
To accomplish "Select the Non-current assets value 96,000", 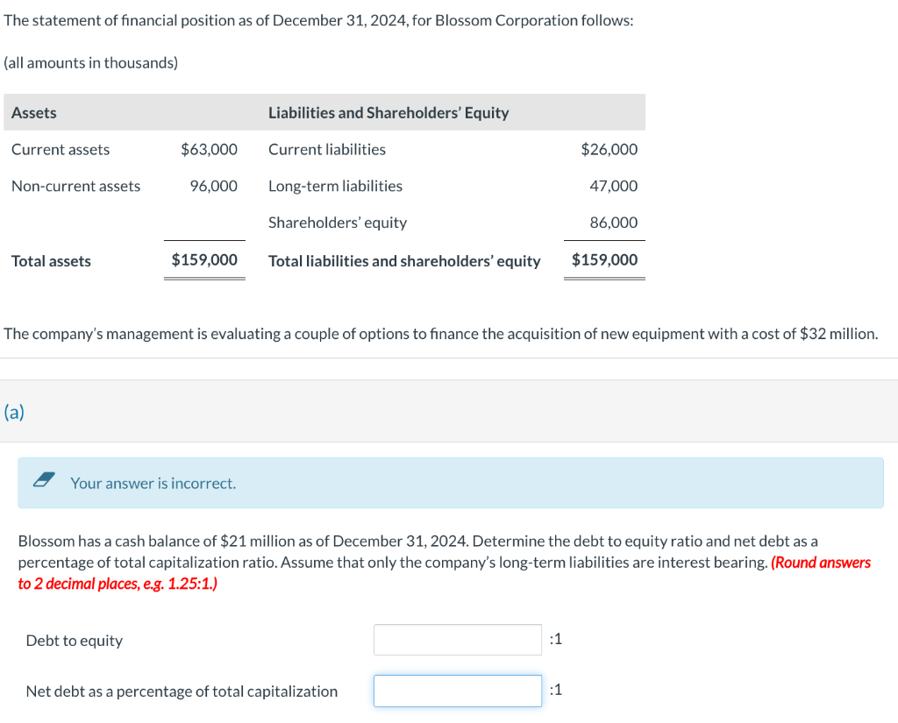I will pyautogui.click(x=214, y=186).
